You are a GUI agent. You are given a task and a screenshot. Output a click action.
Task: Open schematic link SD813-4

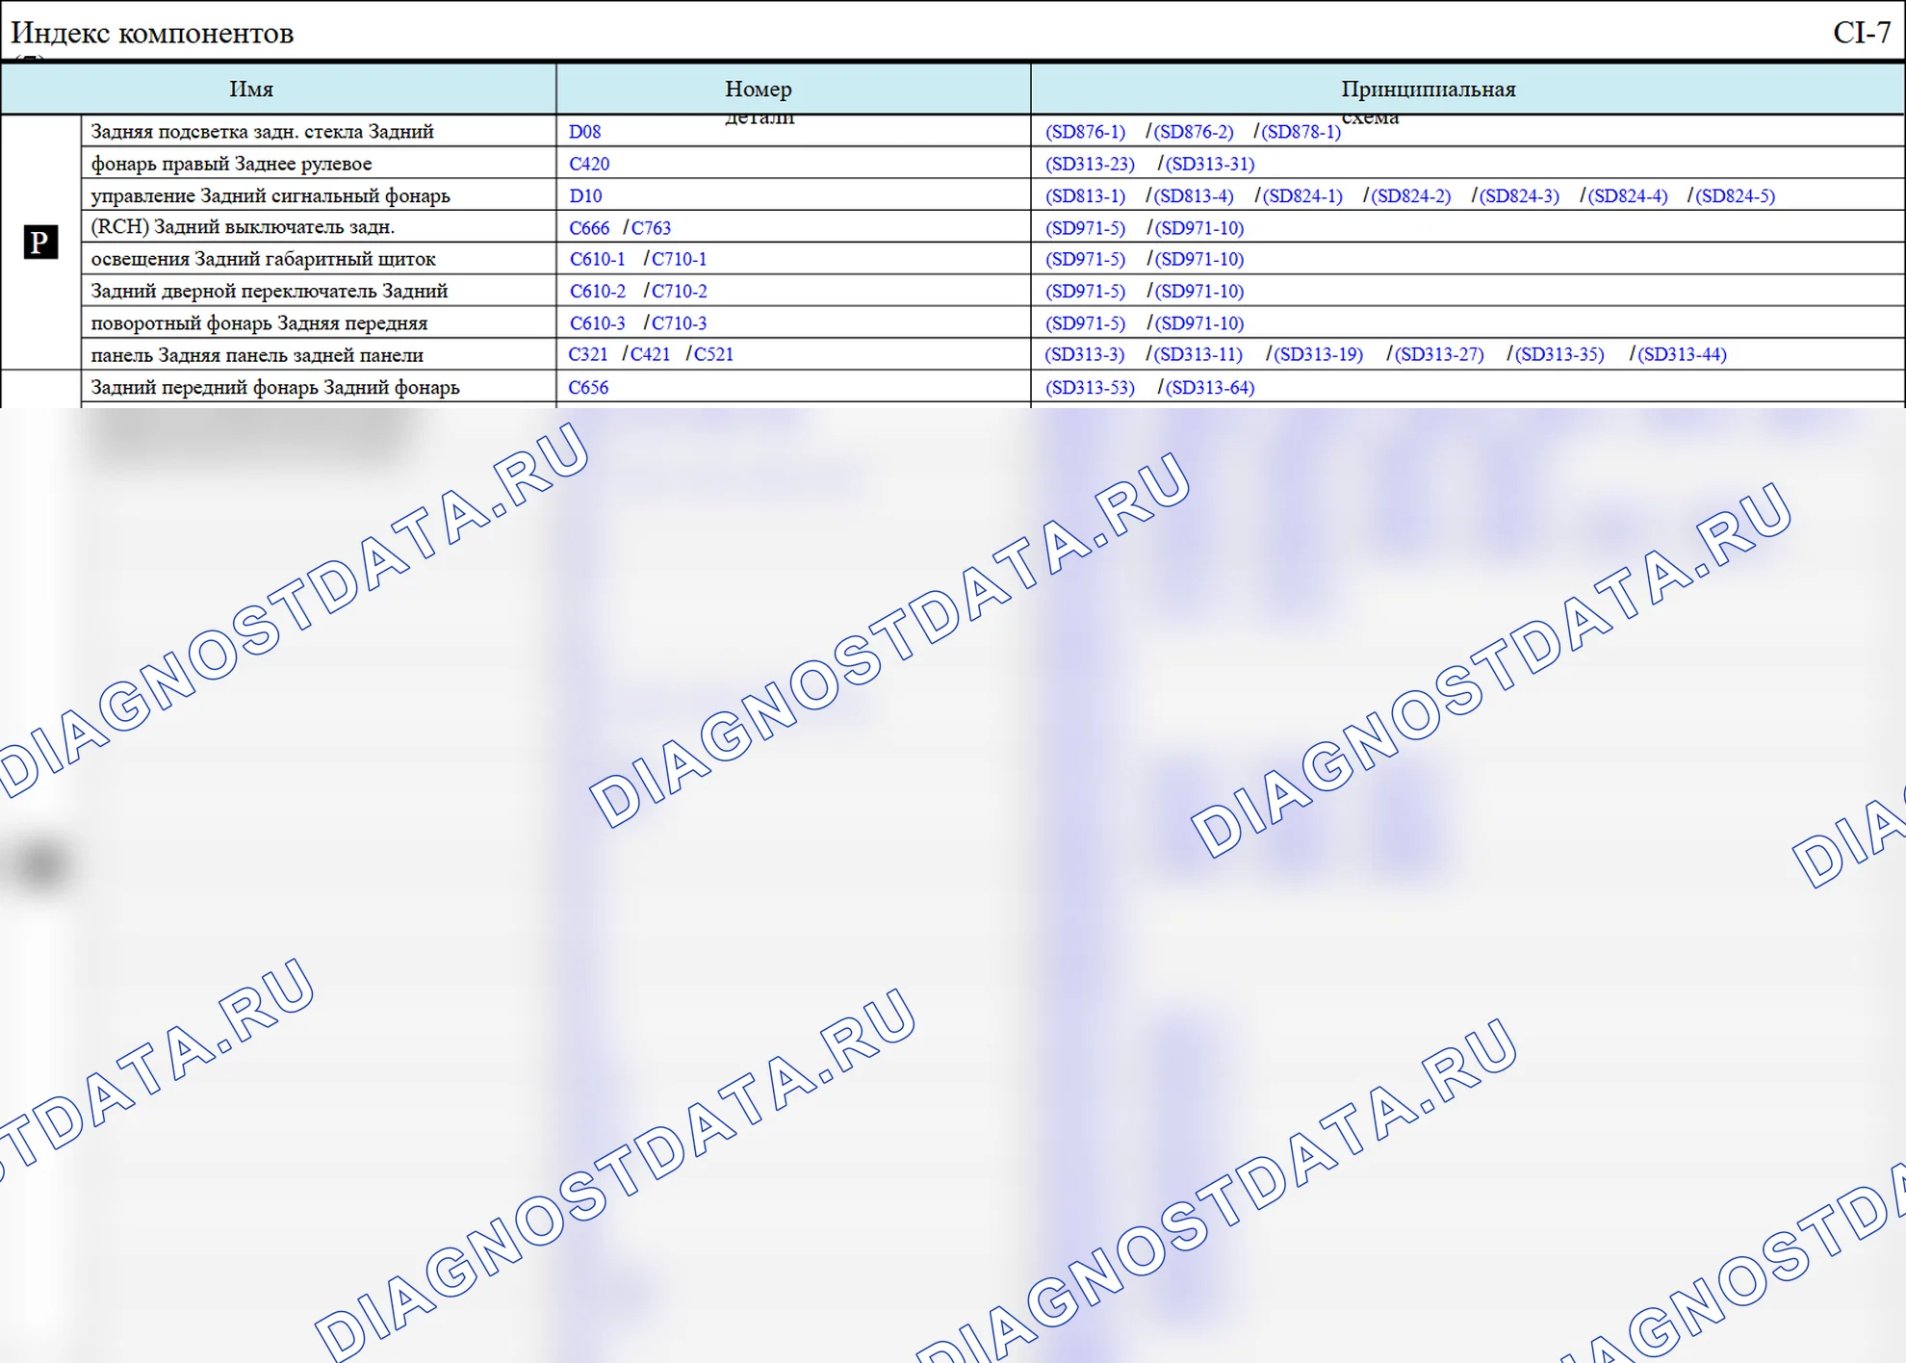[x=1193, y=196]
